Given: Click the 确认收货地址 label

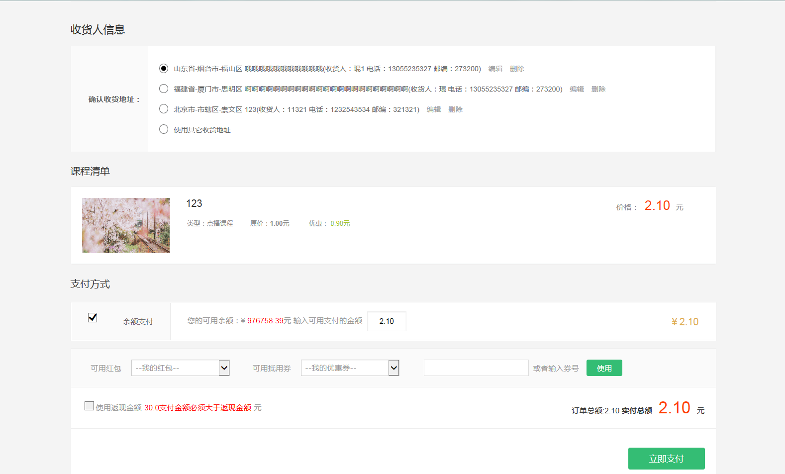Looking at the screenshot, I should coord(114,99).
